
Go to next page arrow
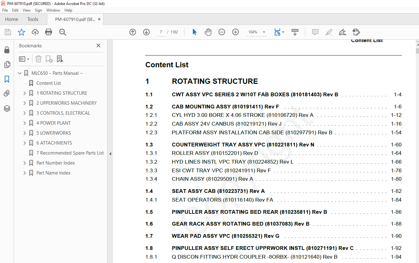146,32
